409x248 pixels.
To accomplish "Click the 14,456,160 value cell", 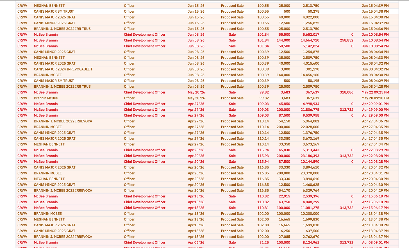I will tap(310, 75).
